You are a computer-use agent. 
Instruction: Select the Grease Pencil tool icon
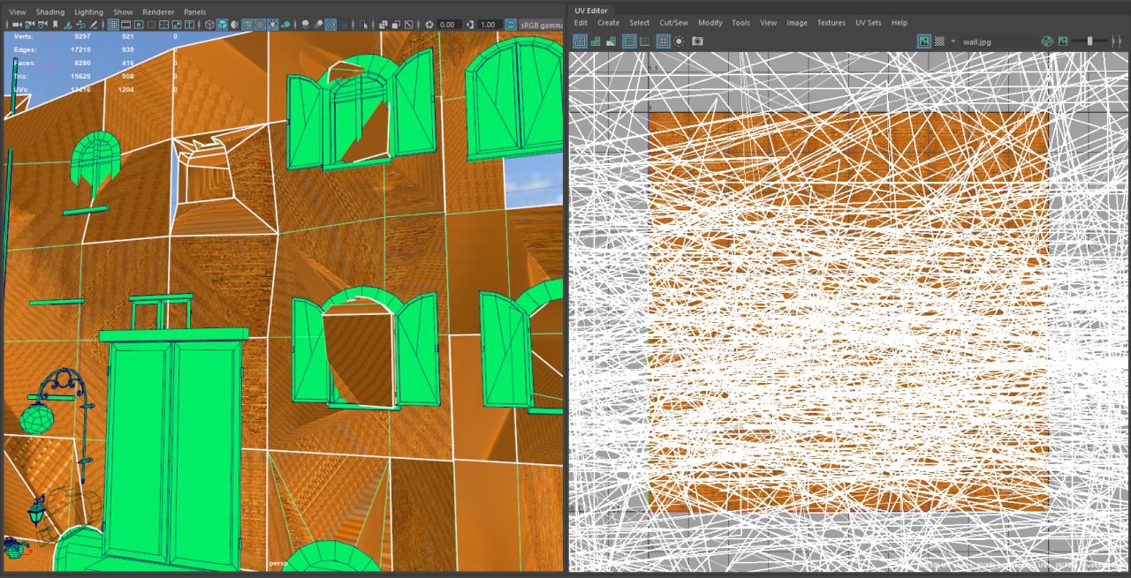[93, 25]
